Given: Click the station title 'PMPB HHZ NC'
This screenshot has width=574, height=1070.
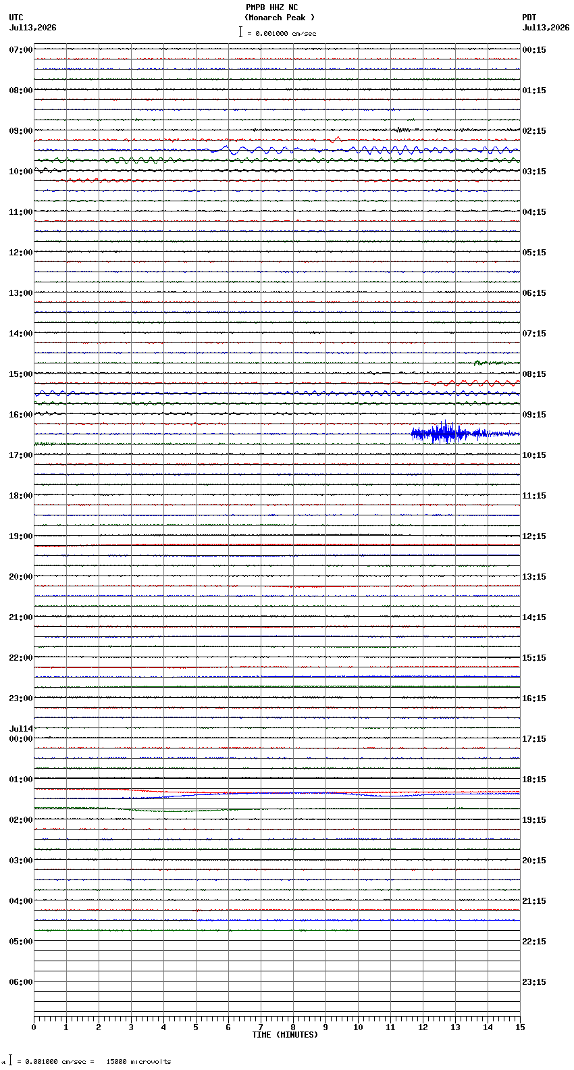Looking at the screenshot, I should pyautogui.click(x=271, y=7).
